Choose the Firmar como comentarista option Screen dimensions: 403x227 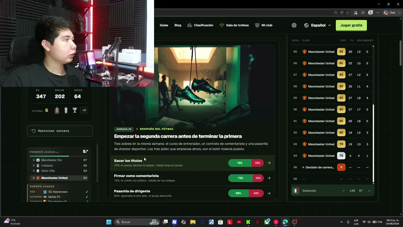point(193,178)
